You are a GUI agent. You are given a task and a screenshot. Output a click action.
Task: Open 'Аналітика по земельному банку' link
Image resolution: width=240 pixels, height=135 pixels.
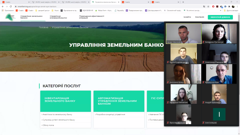click(57, 114)
